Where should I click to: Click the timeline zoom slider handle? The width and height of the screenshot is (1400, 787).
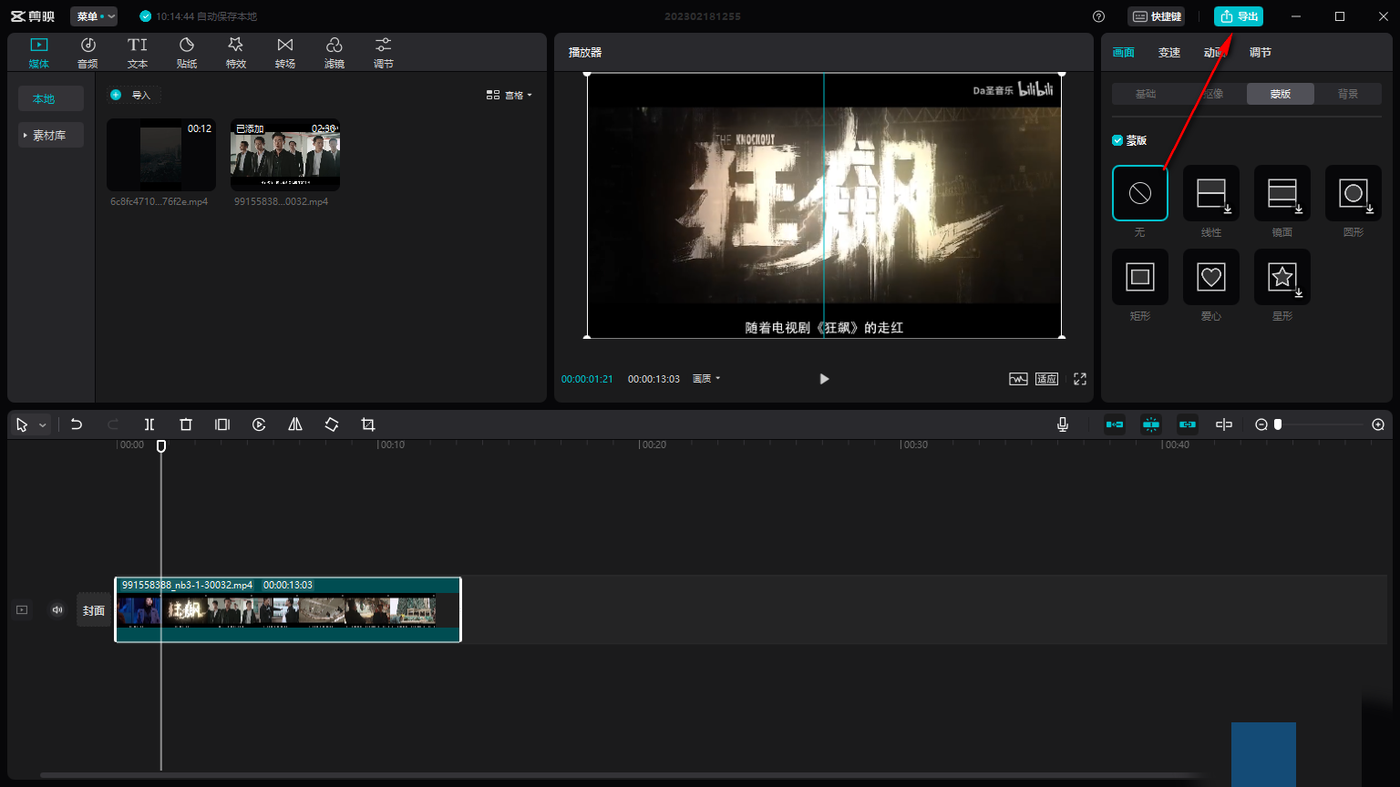1278,424
